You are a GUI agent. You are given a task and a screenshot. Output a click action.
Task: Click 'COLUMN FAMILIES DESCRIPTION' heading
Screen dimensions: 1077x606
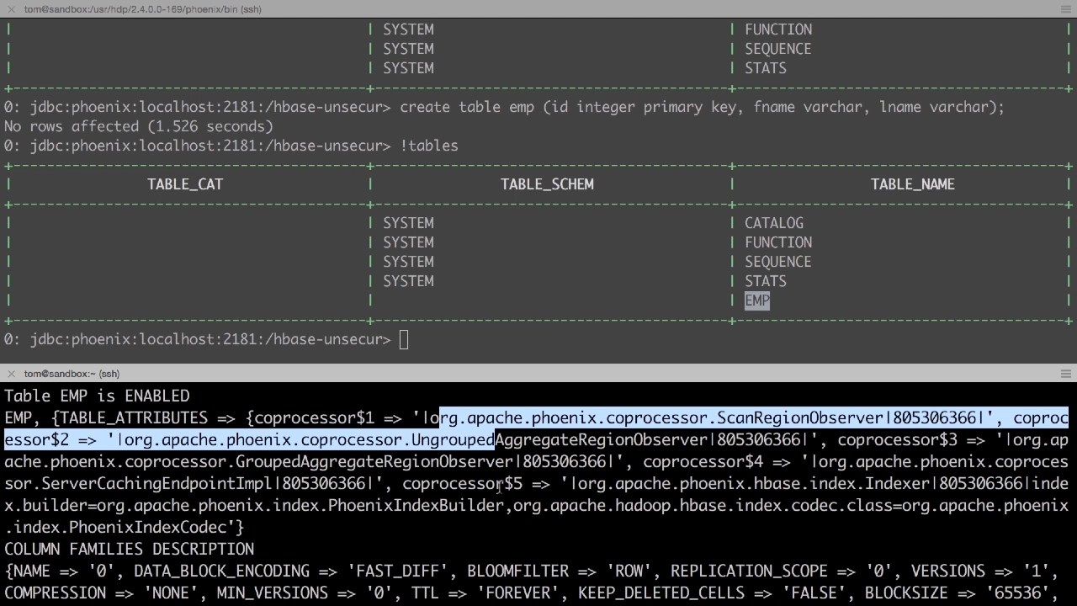tap(129, 549)
